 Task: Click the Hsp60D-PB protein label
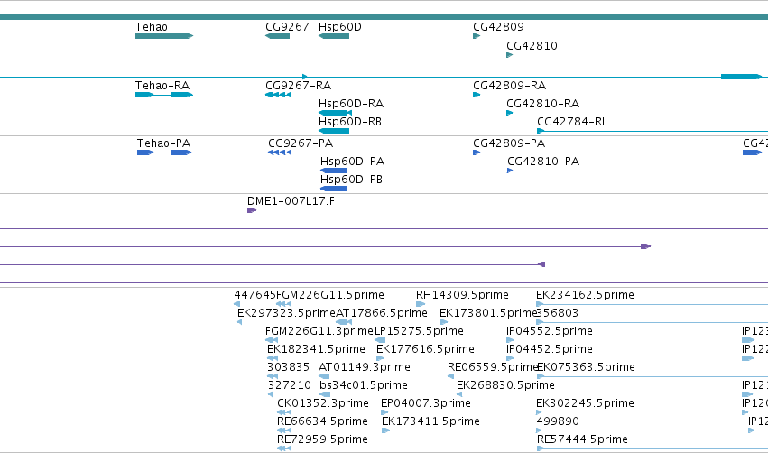click(351, 180)
